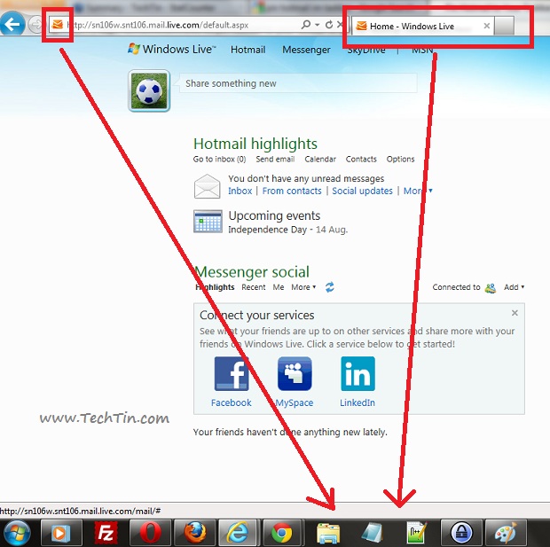Viewport: 550px width, 547px height.
Task: Open Paint from the taskbar
Action: click(x=506, y=534)
